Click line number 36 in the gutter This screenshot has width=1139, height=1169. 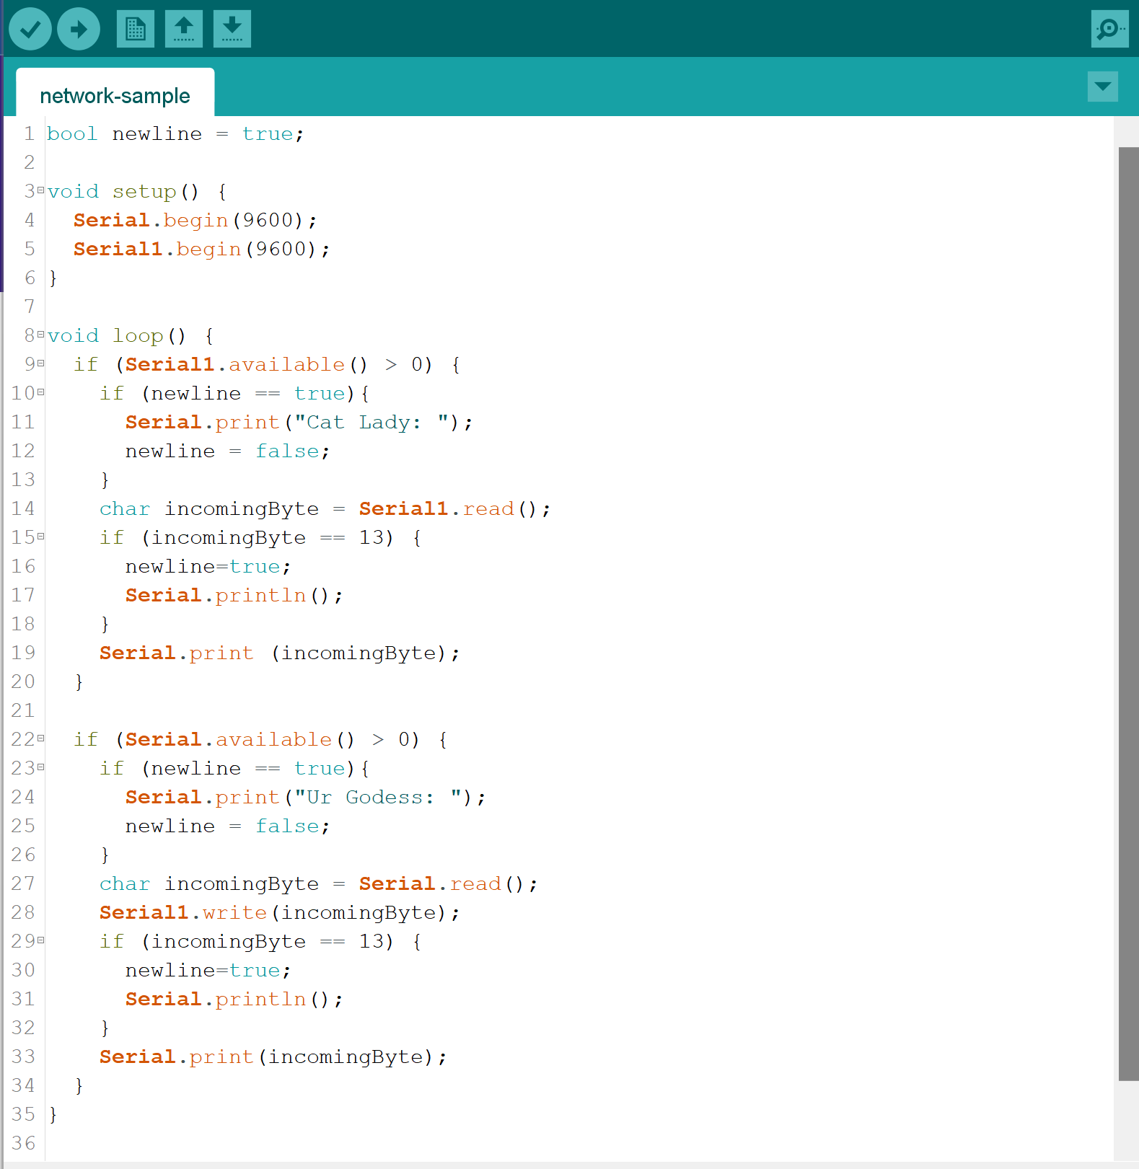(x=23, y=1144)
